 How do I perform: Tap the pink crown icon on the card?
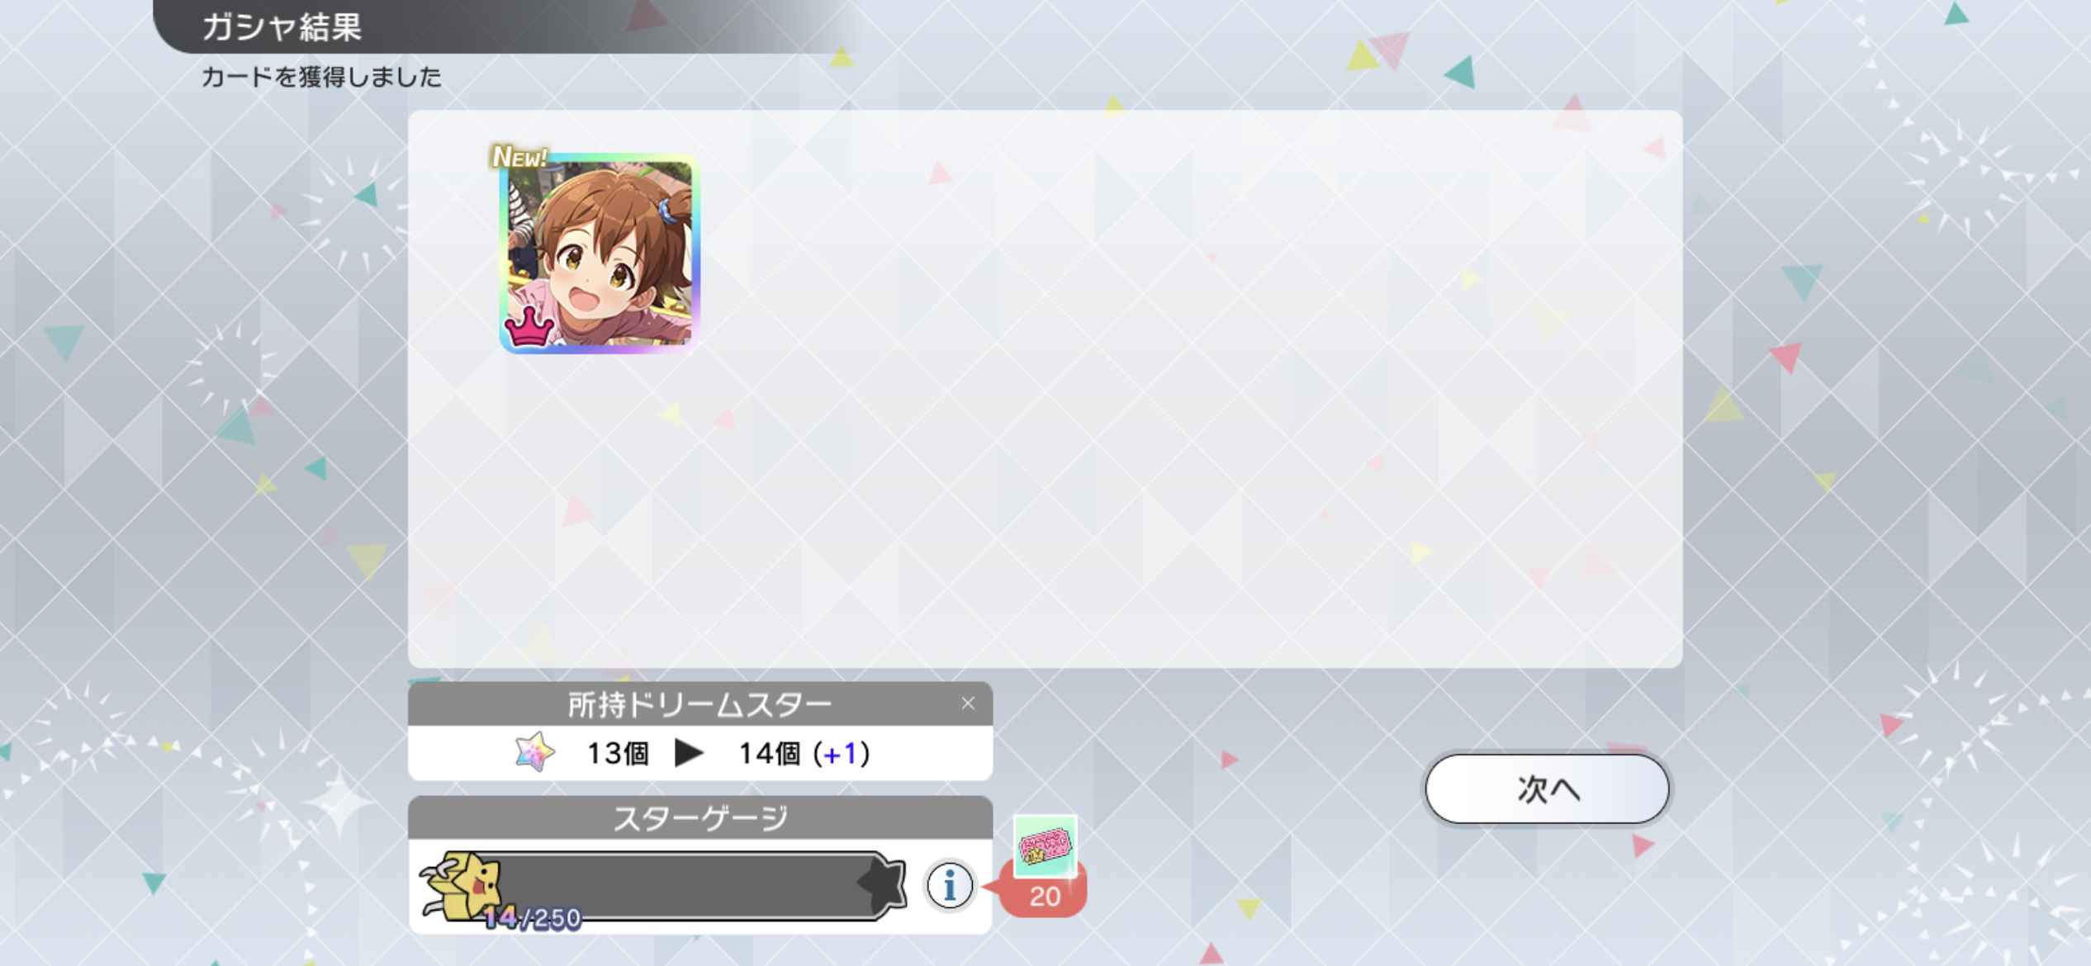coord(529,328)
